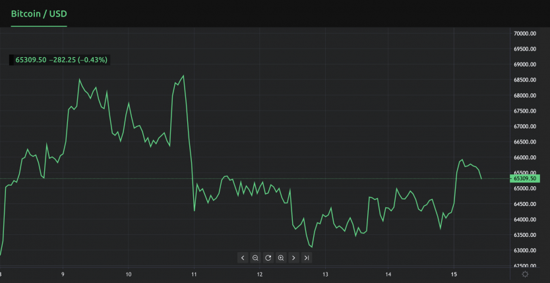The width and height of the screenshot is (550, 283).
Task: Click date label 13 on the time axis
Action: pyautogui.click(x=326, y=274)
